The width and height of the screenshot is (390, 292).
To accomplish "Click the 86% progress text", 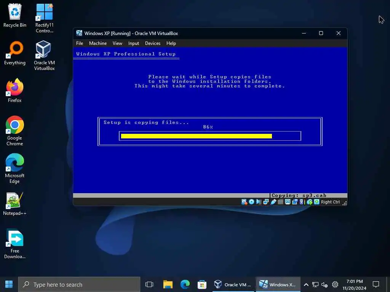I will click(x=208, y=127).
